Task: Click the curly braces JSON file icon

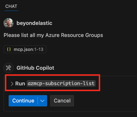Action: (x=9, y=49)
